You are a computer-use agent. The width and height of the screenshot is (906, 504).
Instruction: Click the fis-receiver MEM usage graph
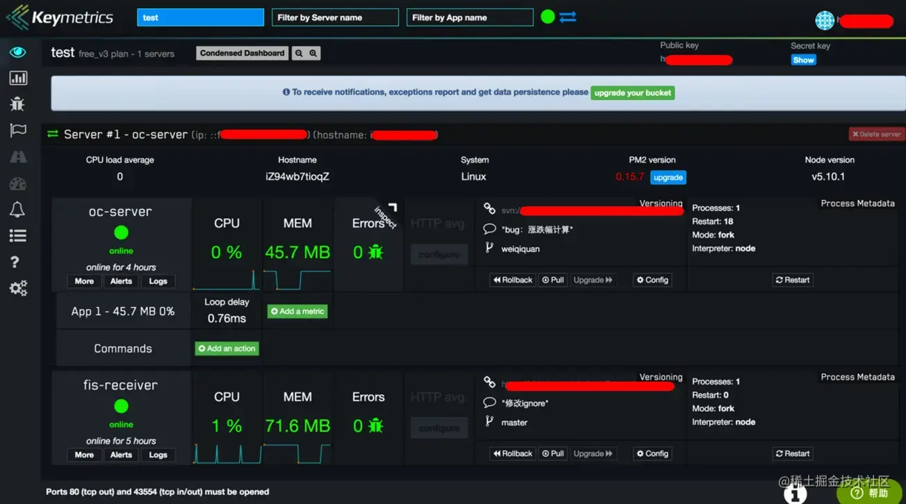[297, 453]
